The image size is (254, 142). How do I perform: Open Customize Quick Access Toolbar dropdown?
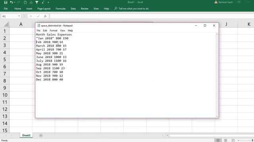48,2
